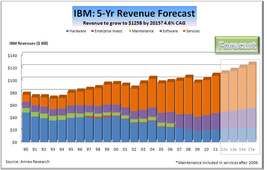
Task: Click the Source: Annex Research text
Action: click(27, 162)
